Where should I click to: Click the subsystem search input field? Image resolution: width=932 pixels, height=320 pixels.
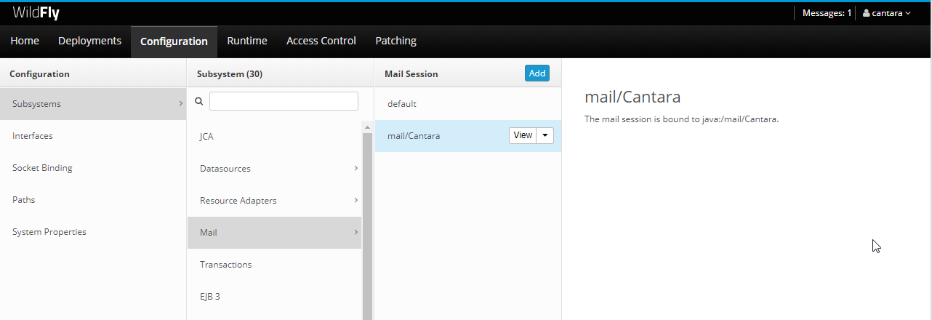coord(284,101)
